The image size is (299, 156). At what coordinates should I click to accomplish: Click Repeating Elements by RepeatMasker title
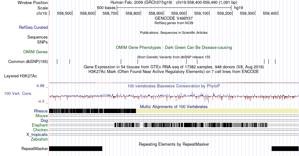point(174,144)
